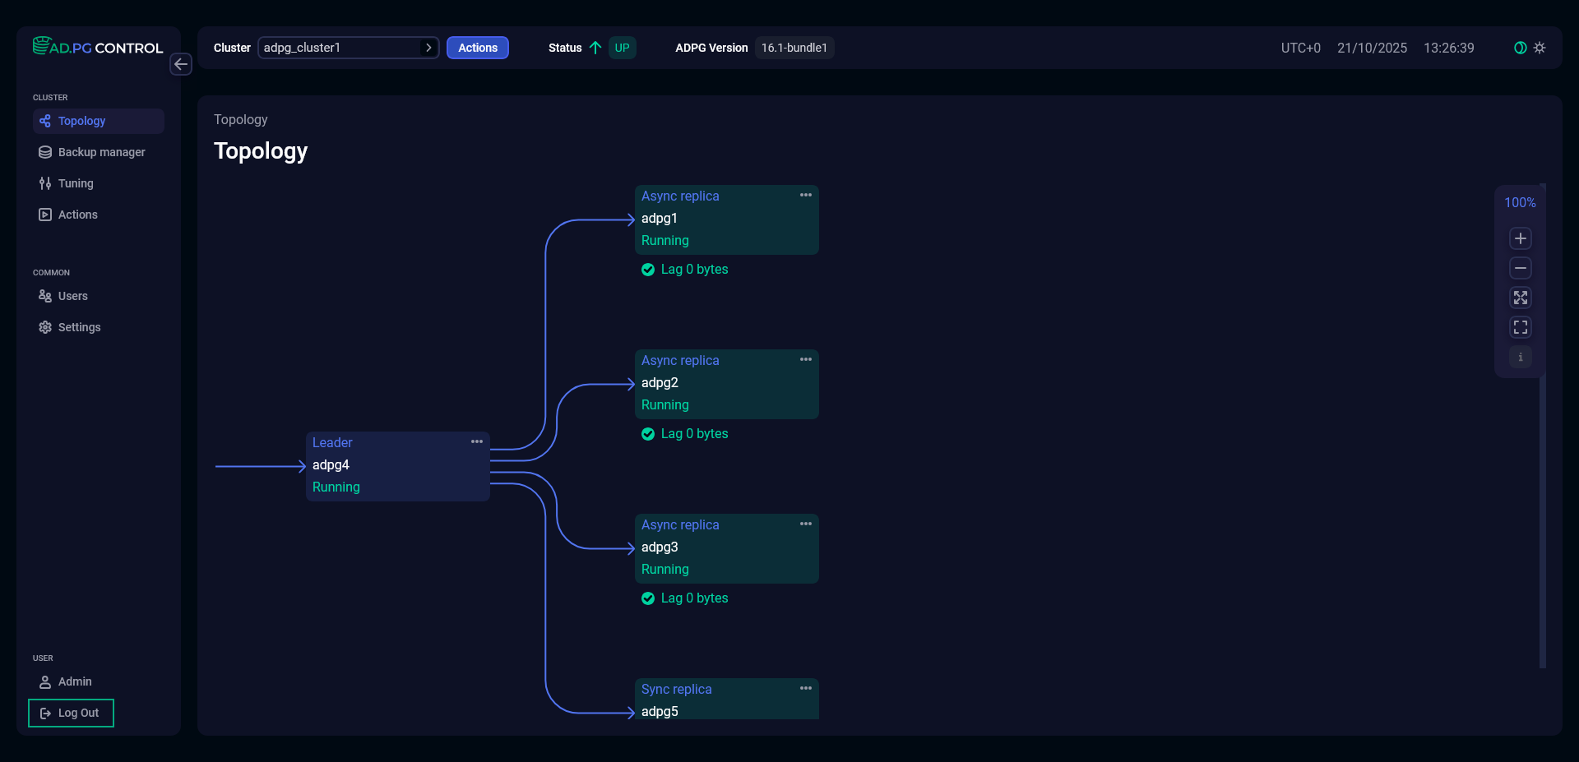
Task: Click the AD.PG Control logo
Action: click(98, 47)
